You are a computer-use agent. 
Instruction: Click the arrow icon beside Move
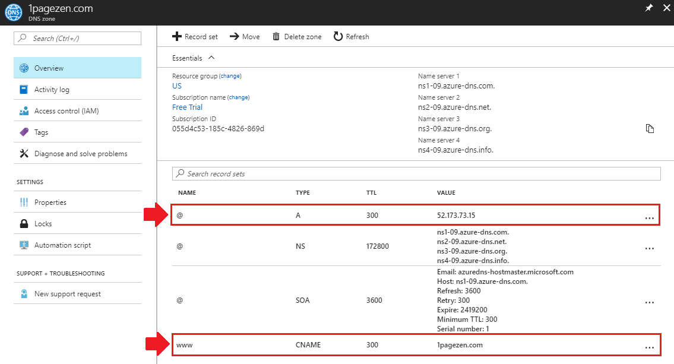tap(234, 37)
